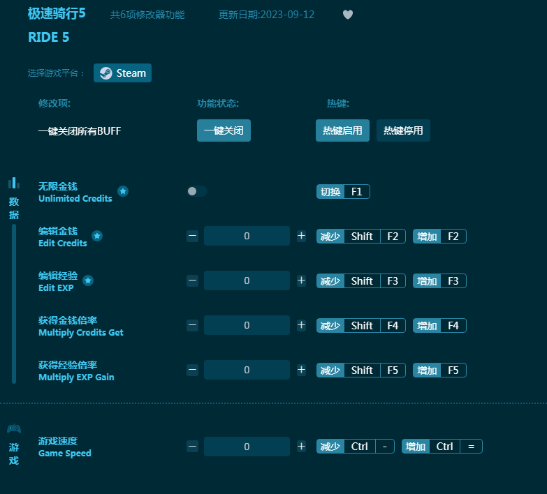Click 减少 Shift F2 hotkey box
Image resolution: width=547 pixels, height=494 pixels.
[x=360, y=237]
